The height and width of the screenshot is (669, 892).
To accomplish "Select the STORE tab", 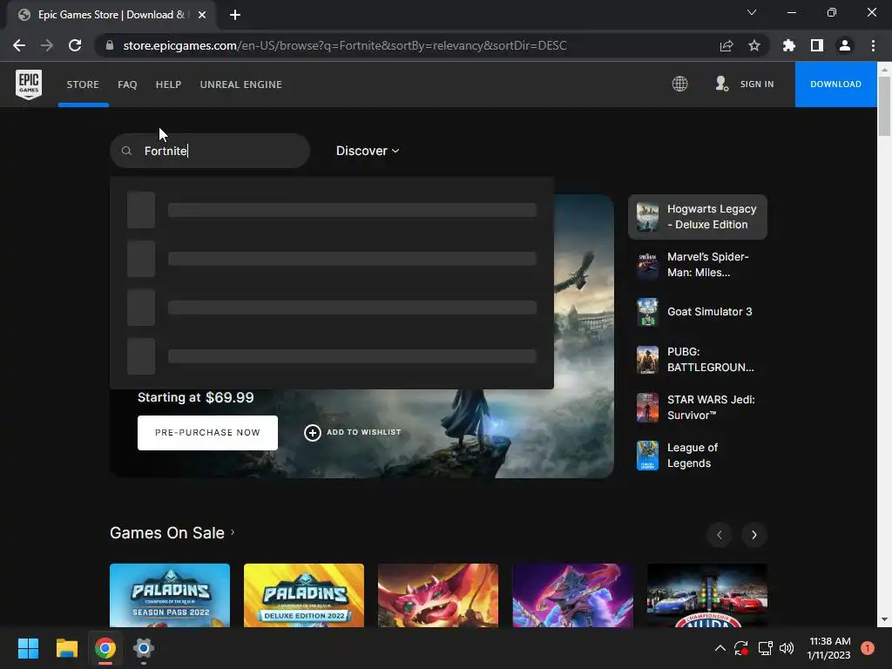I will click(83, 84).
